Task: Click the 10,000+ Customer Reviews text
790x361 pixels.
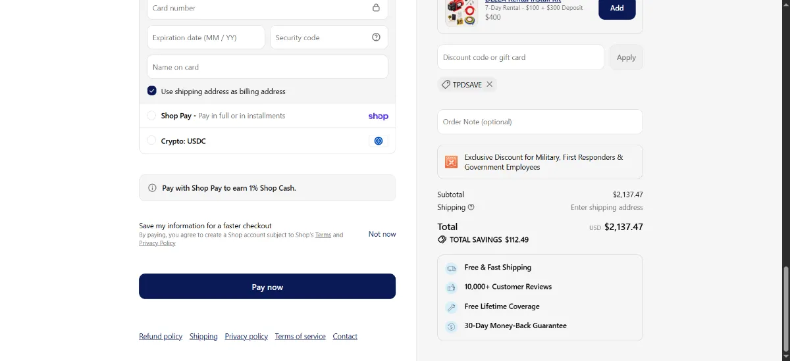Action: (x=508, y=287)
